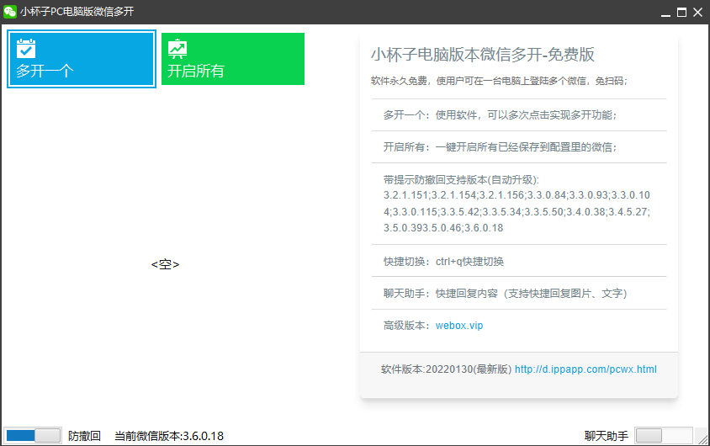Click the <空> placeholder text
710x446 pixels.
(x=165, y=264)
